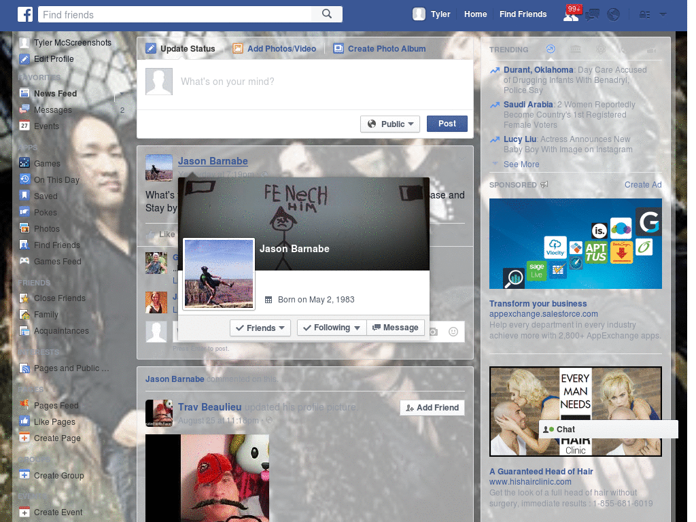Open friend requests with the 99+ badge
The height and width of the screenshot is (522, 696).
(571, 15)
